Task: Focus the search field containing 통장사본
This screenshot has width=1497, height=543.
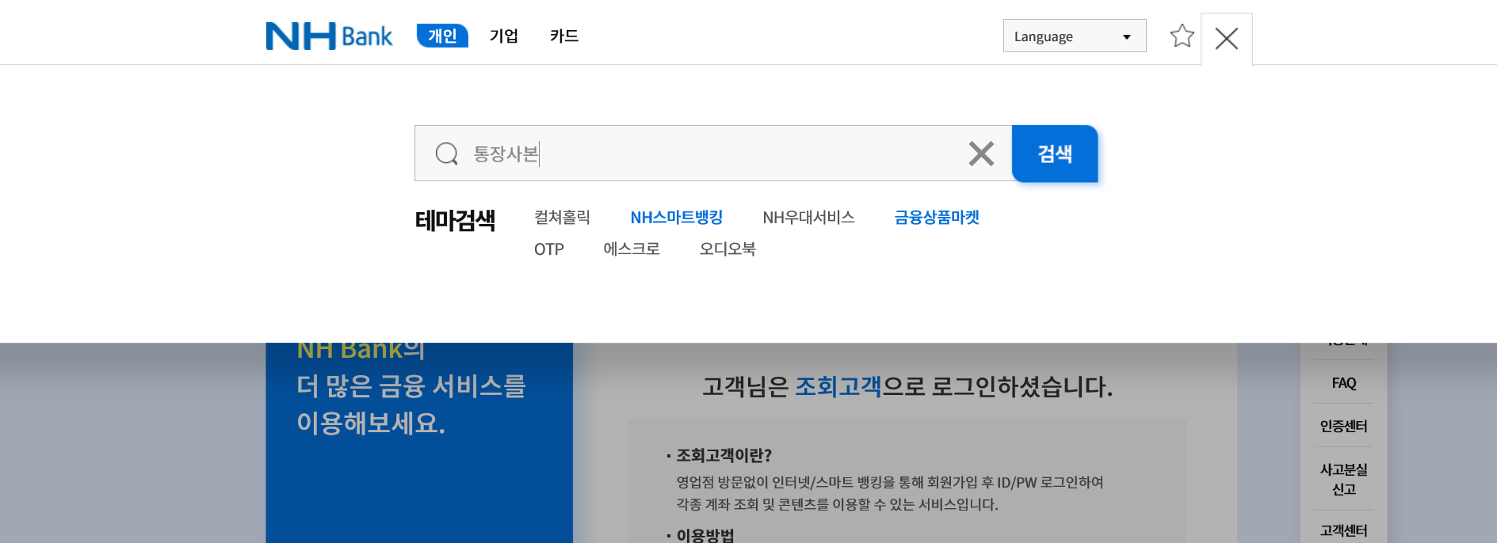Action: click(x=713, y=154)
